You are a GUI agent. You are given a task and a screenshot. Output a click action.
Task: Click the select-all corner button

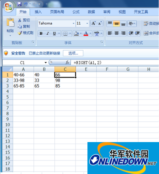tap(8, 69)
